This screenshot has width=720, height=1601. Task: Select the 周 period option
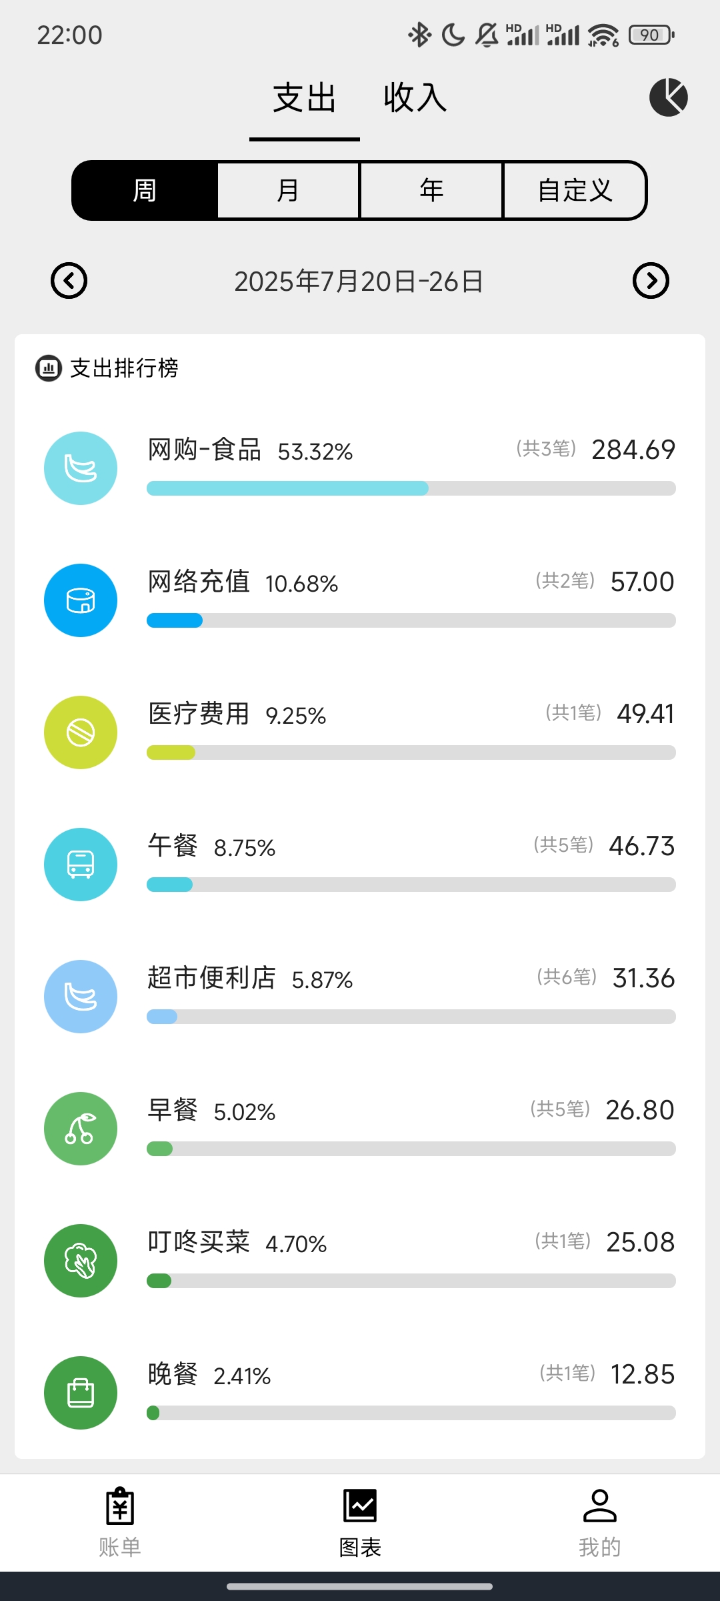(x=145, y=191)
